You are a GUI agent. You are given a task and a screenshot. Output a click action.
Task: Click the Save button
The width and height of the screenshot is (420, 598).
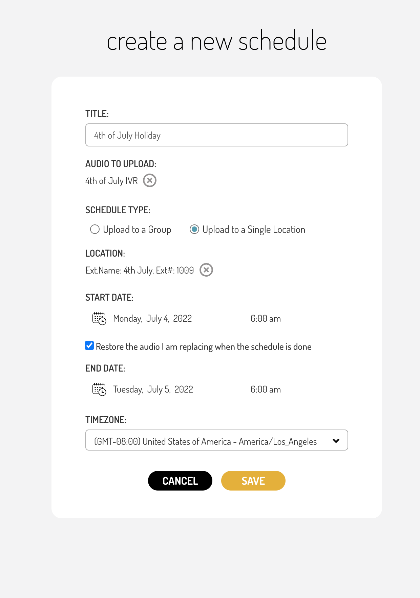click(x=253, y=481)
